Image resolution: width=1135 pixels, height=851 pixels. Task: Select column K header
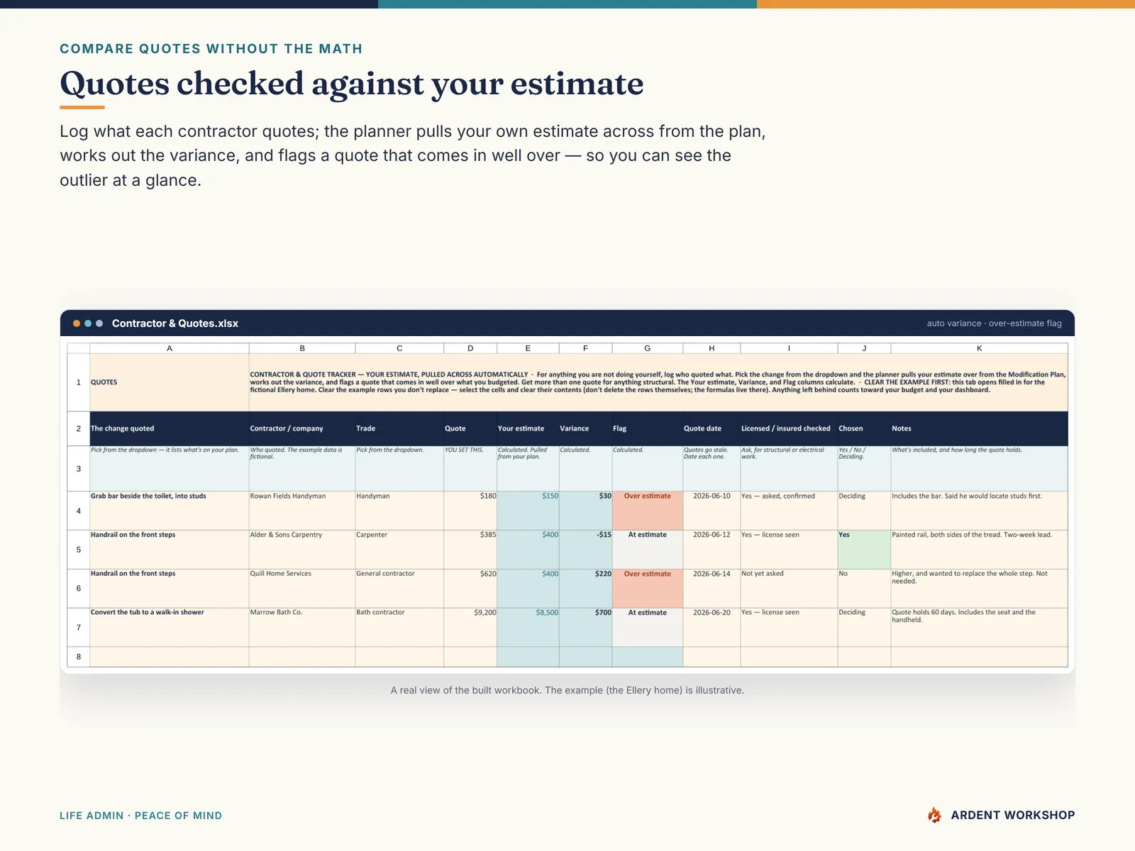[x=979, y=348]
